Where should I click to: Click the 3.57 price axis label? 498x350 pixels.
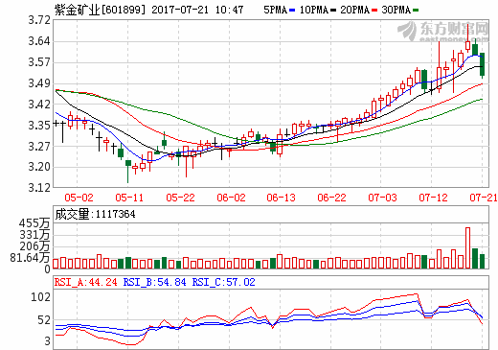39,62
